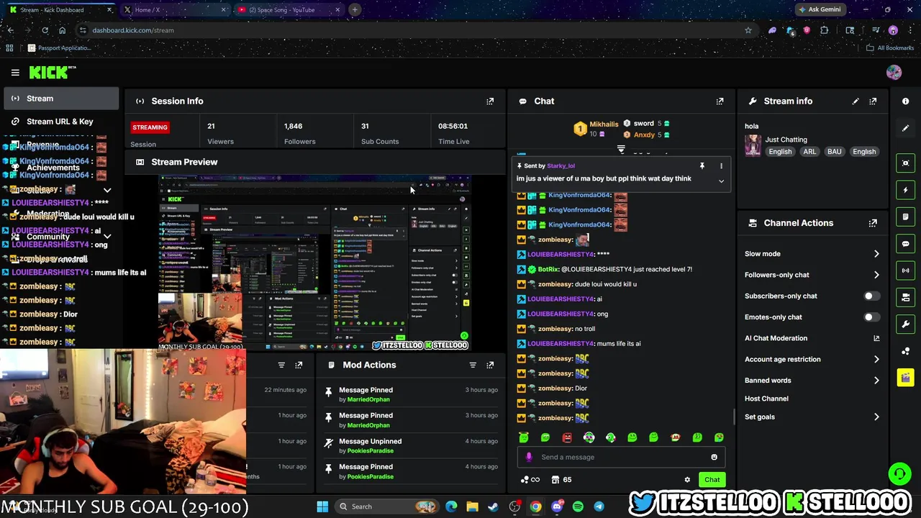Select Stream in left sidebar

61,99
